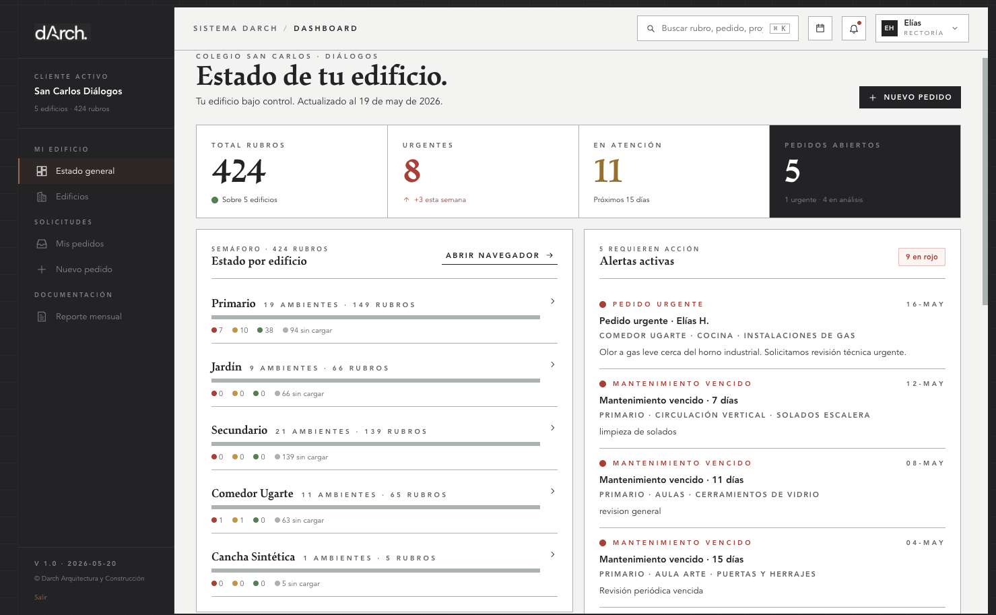The height and width of the screenshot is (615, 996).
Task: Expand the Jardín building row chevron
Action: coord(553,364)
